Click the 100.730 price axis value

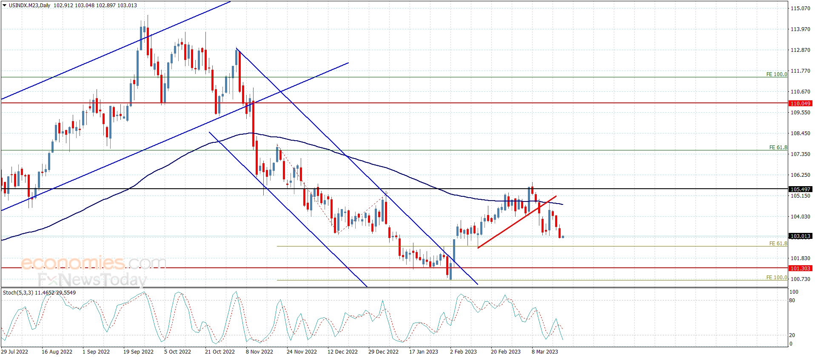click(800, 279)
